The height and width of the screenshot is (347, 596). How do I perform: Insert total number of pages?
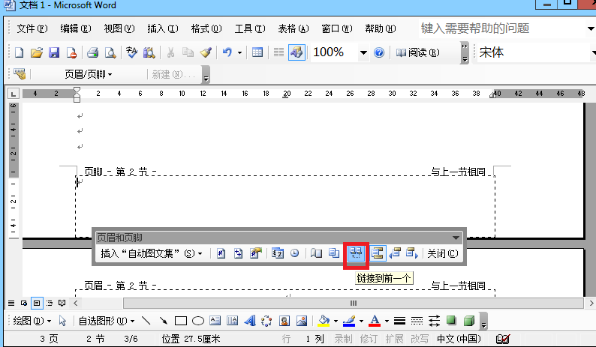(x=238, y=253)
